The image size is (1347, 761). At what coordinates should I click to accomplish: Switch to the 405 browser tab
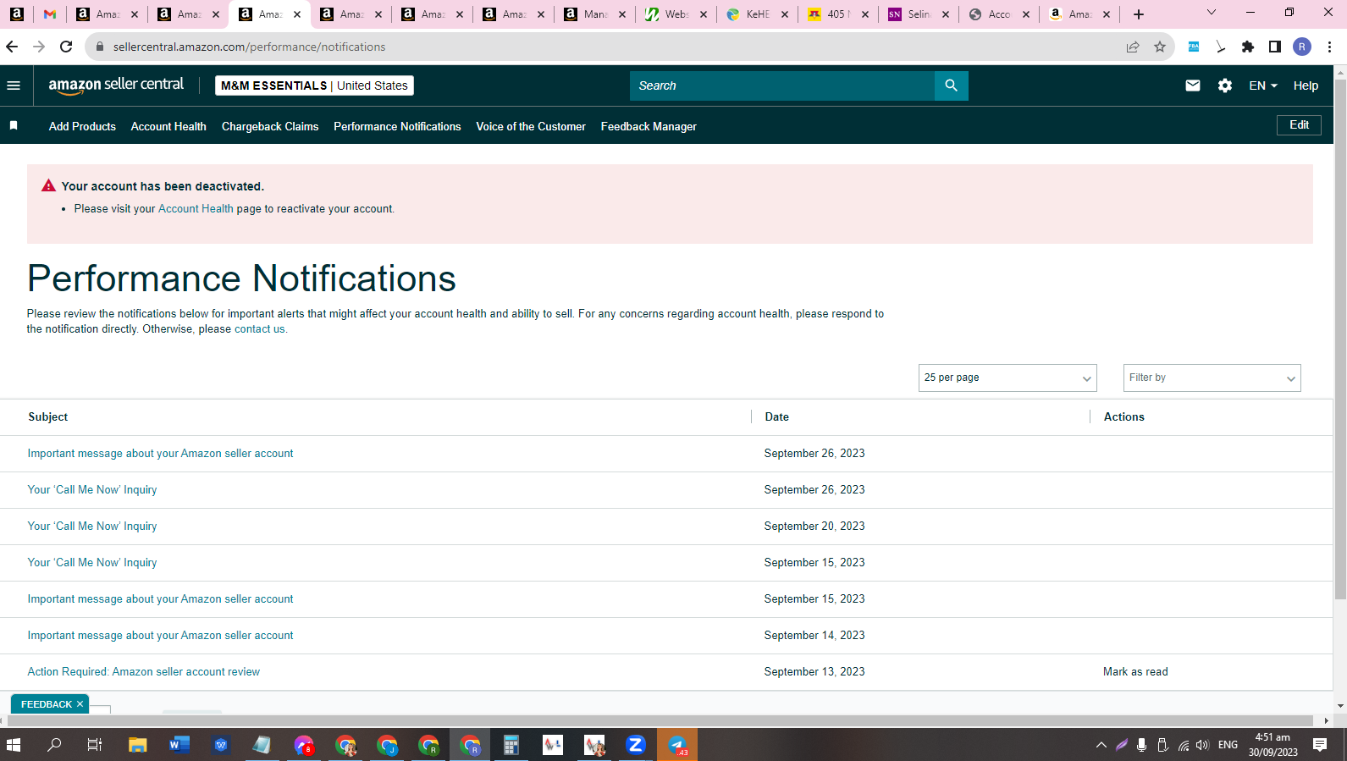(837, 14)
